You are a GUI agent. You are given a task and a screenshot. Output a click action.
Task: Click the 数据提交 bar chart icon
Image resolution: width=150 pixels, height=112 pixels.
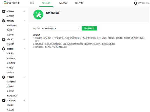pos(4,21)
